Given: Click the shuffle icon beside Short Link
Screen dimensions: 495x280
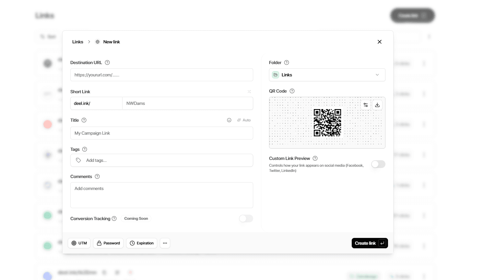Looking at the screenshot, I should coord(249,92).
